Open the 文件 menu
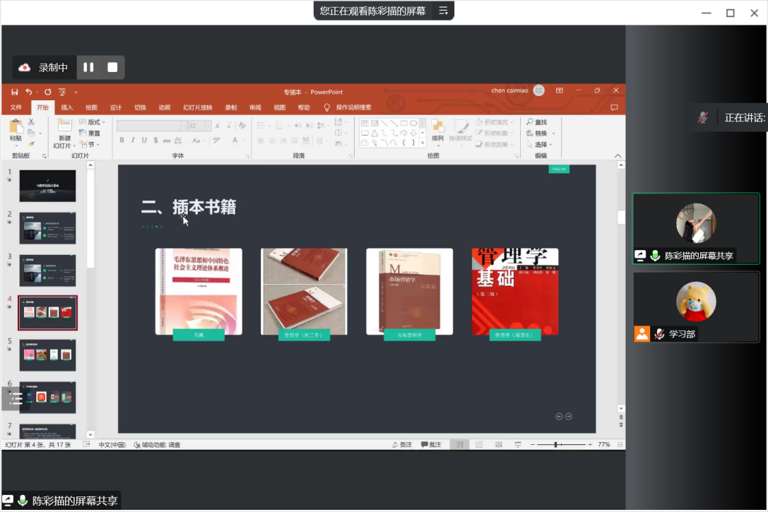 point(16,107)
